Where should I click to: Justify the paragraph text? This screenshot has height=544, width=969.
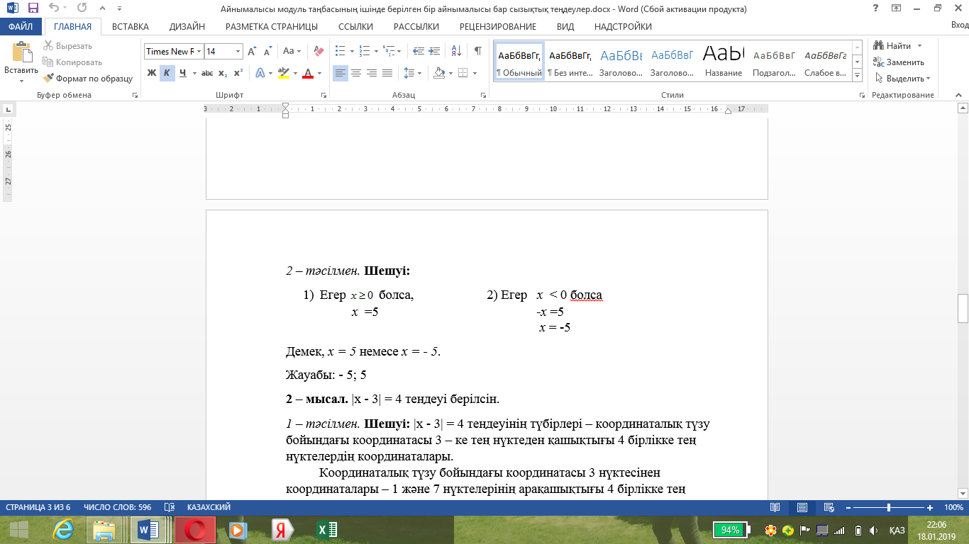coord(387,73)
